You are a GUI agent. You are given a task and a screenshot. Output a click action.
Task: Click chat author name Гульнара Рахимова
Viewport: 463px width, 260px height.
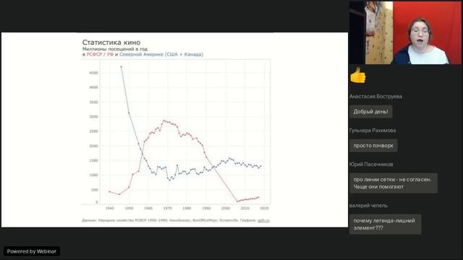(x=373, y=130)
